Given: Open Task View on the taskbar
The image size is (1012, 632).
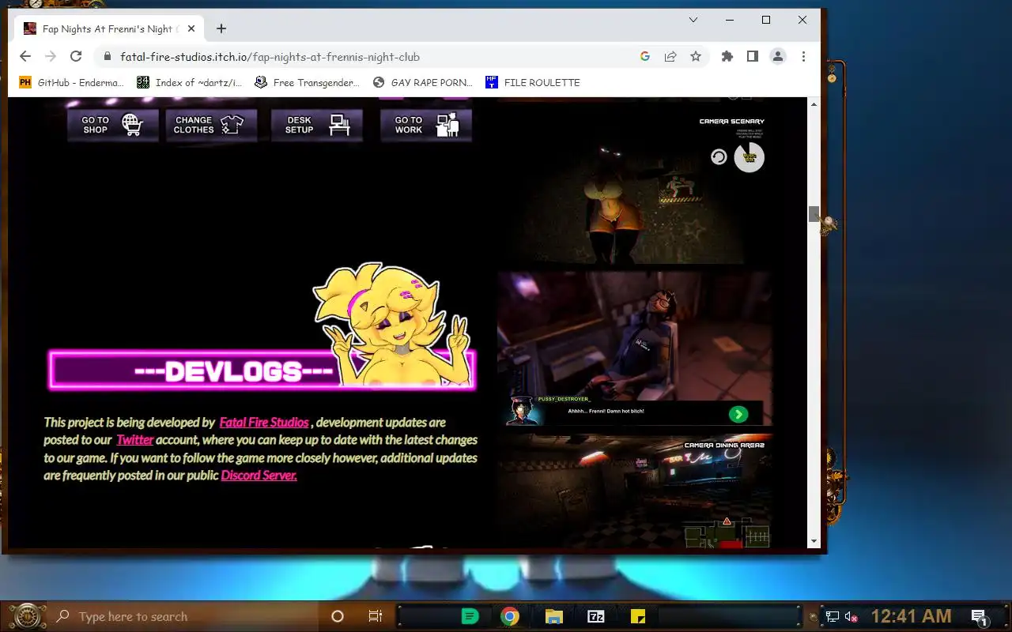Looking at the screenshot, I should pyautogui.click(x=376, y=616).
